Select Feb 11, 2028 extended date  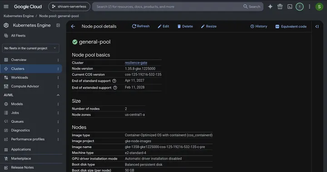[135, 87]
